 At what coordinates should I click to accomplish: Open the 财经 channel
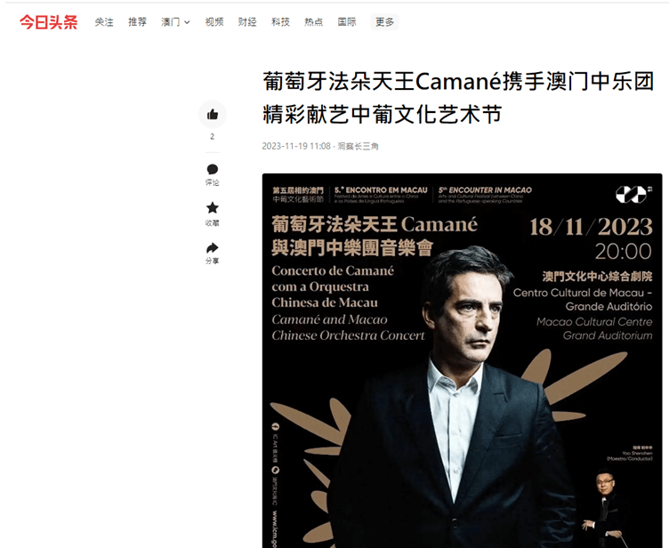(x=247, y=22)
